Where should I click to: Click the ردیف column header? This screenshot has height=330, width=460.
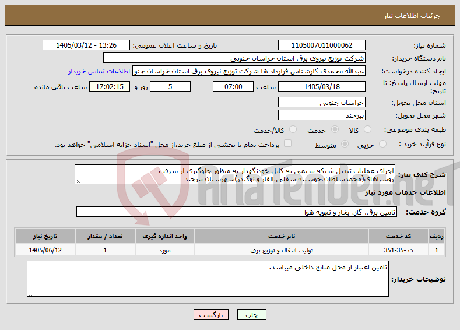437,236
